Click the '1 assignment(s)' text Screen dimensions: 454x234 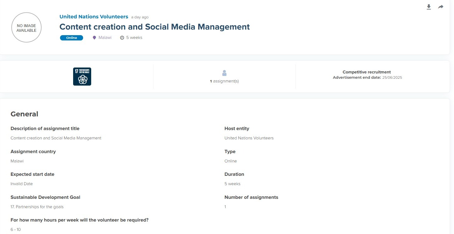[x=224, y=81]
